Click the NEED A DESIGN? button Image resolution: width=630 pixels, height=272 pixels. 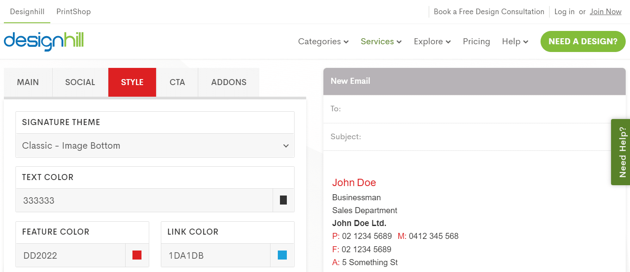(x=583, y=42)
